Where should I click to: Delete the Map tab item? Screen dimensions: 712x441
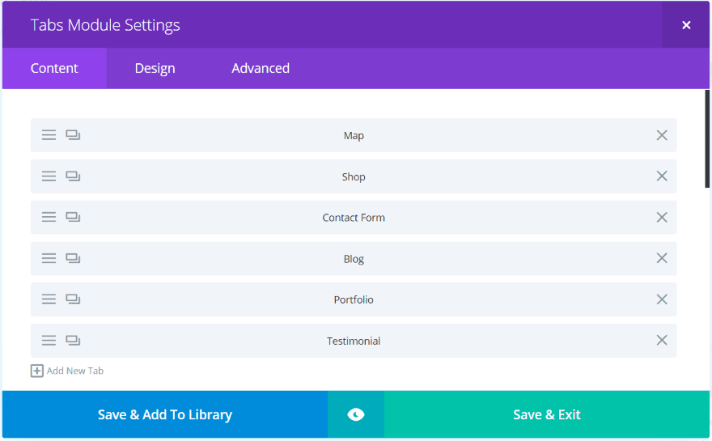(x=661, y=135)
